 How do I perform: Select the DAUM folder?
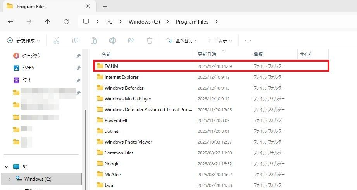[x=112, y=66]
